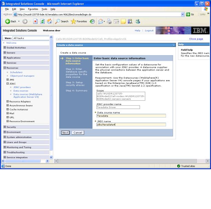Click the Research toolbar icon

(x=130, y=21)
